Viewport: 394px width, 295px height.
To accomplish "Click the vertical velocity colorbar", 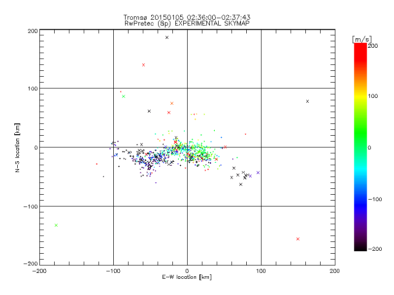I will coord(361,147).
